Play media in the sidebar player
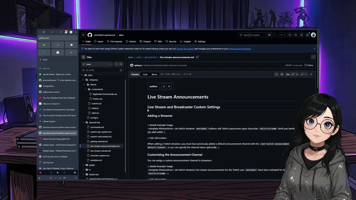Screen dimensions: 356x200 point(58,172)
